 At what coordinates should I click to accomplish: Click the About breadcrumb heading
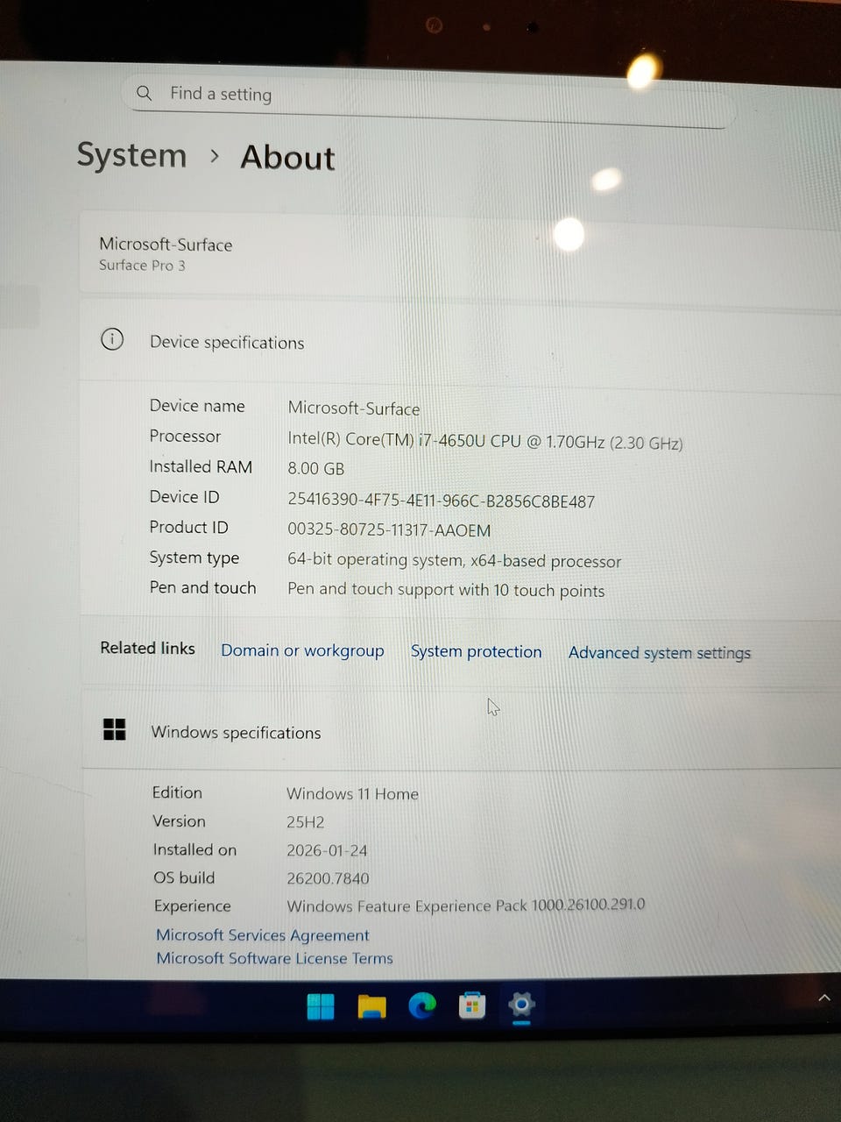point(287,158)
